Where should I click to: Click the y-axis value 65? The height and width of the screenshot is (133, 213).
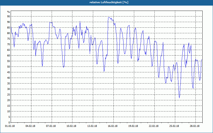9,50
